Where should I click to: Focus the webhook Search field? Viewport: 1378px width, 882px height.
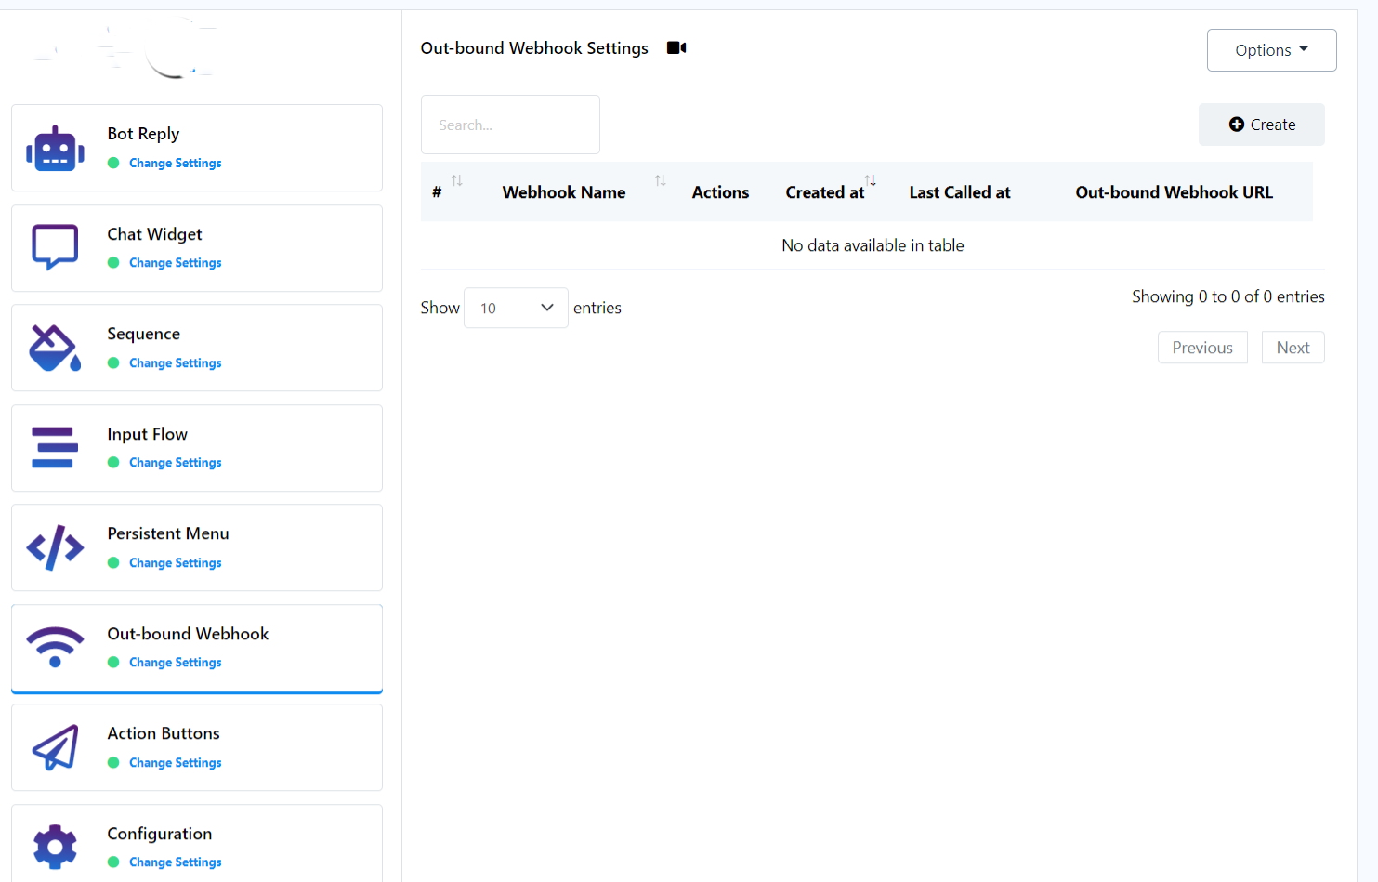click(x=510, y=125)
